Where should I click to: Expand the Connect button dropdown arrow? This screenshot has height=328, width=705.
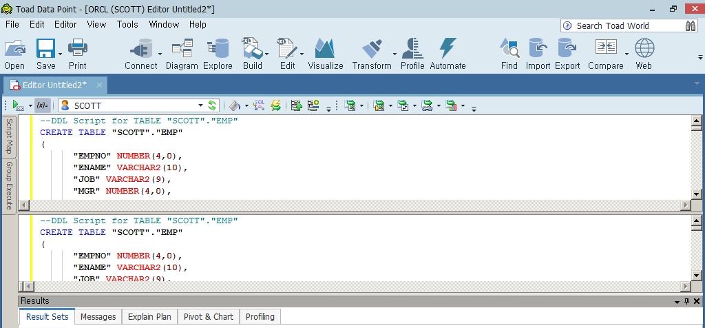(x=160, y=54)
